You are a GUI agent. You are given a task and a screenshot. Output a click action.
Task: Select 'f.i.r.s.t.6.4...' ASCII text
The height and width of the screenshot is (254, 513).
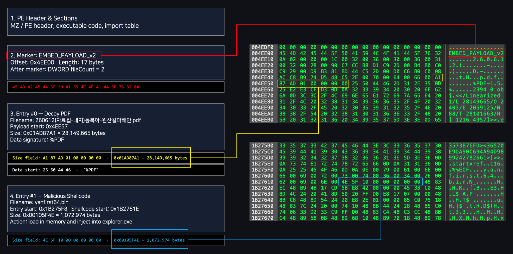tap(476, 176)
